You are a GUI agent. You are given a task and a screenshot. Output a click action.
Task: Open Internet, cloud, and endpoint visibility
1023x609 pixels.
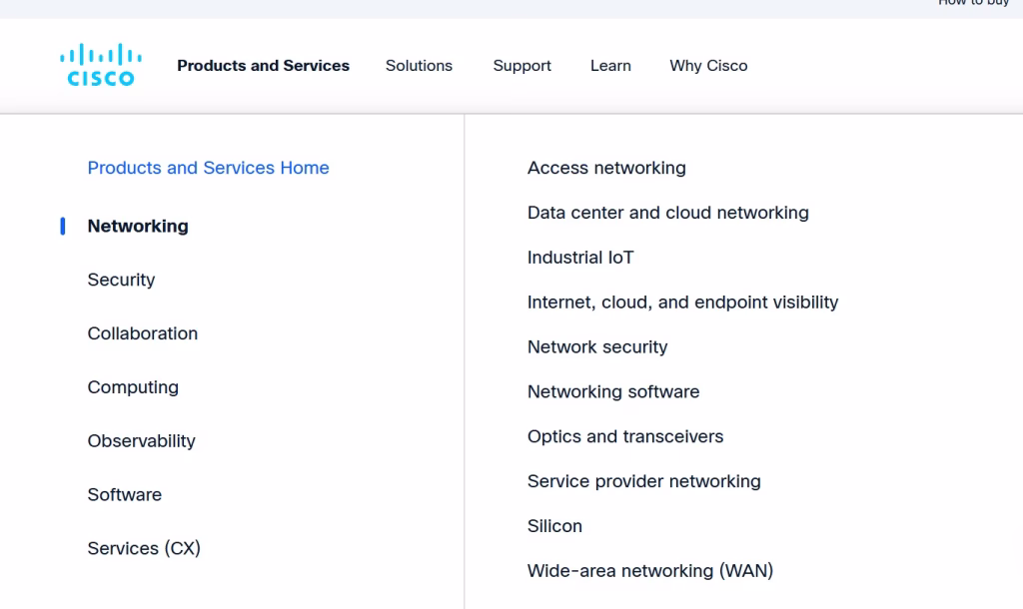[682, 303]
